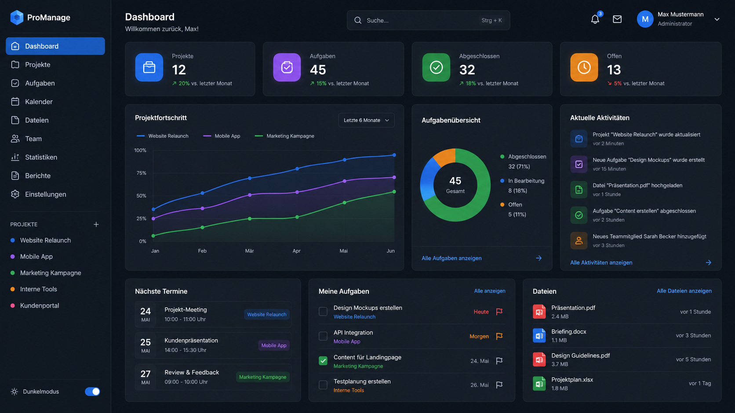Click the Alle Aufgaben anzeigen link
This screenshot has width=735, height=413.
pos(451,258)
